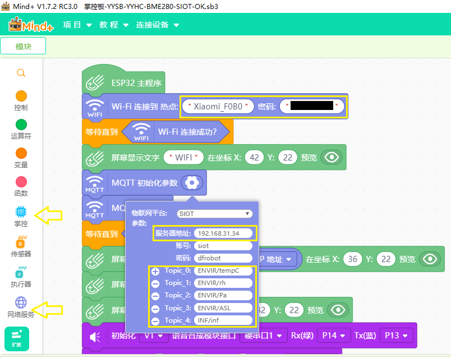Open the V1 version dropdown
451x358 pixels.
[154, 336]
